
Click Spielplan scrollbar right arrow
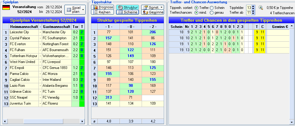coord(82,122)
